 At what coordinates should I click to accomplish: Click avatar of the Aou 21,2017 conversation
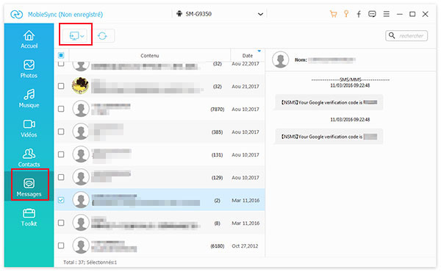(80, 86)
